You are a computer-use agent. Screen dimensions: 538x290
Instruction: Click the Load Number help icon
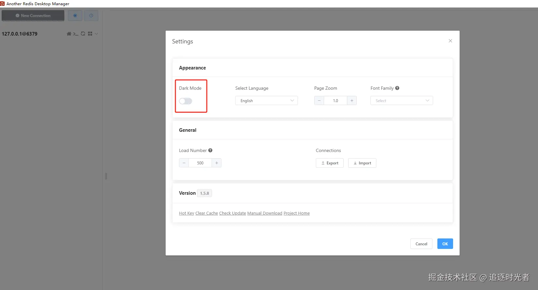tap(210, 150)
